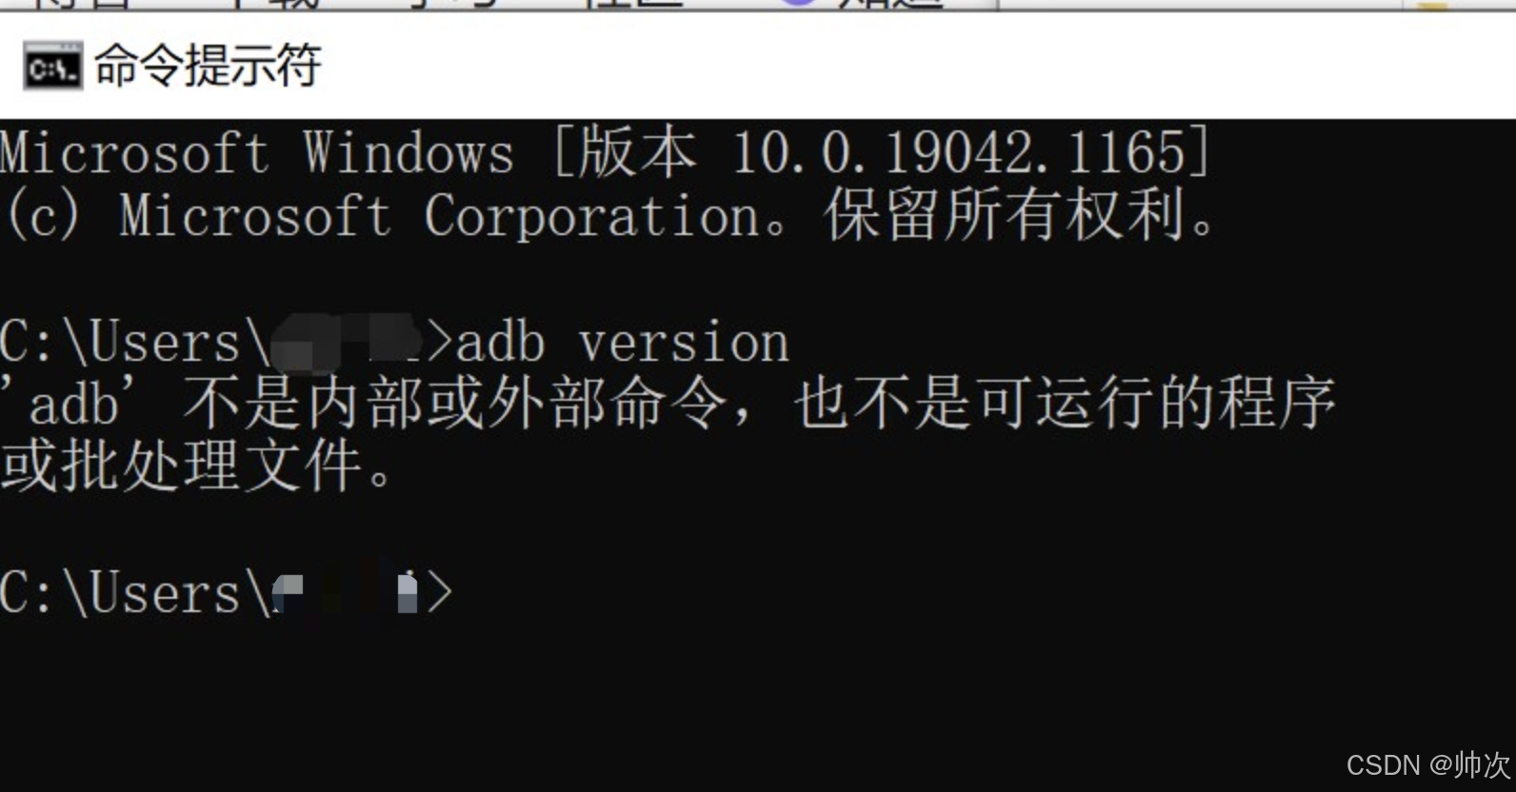Click the C:\Users path in last prompt

(x=135, y=593)
